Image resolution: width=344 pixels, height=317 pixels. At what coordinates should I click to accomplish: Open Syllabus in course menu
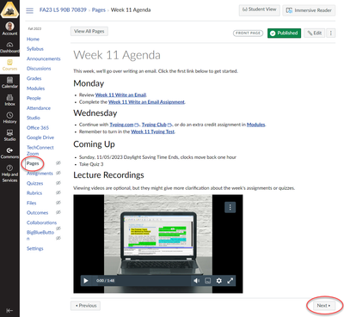(x=35, y=49)
